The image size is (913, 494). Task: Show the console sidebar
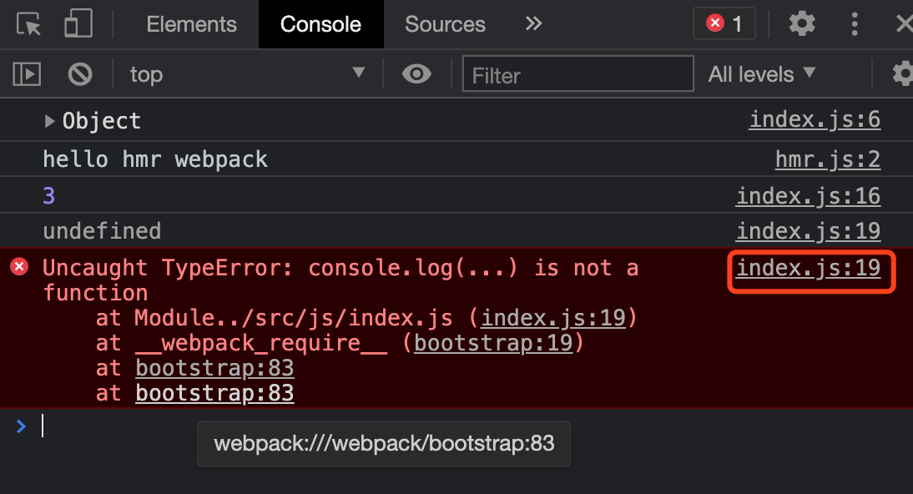[27, 74]
